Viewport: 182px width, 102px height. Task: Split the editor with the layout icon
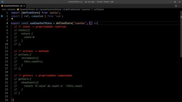point(176,6)
